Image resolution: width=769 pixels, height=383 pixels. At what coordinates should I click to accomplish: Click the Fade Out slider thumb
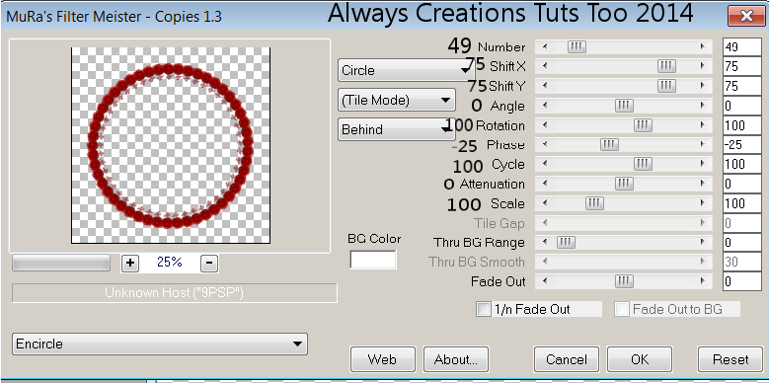(624, 281)
